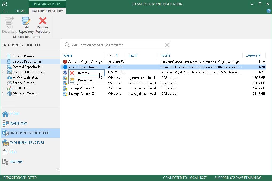Viewport: 272px width, 181px height.
Task: Click the Amazon Object Storage row icon
Action: pos(65,62)
